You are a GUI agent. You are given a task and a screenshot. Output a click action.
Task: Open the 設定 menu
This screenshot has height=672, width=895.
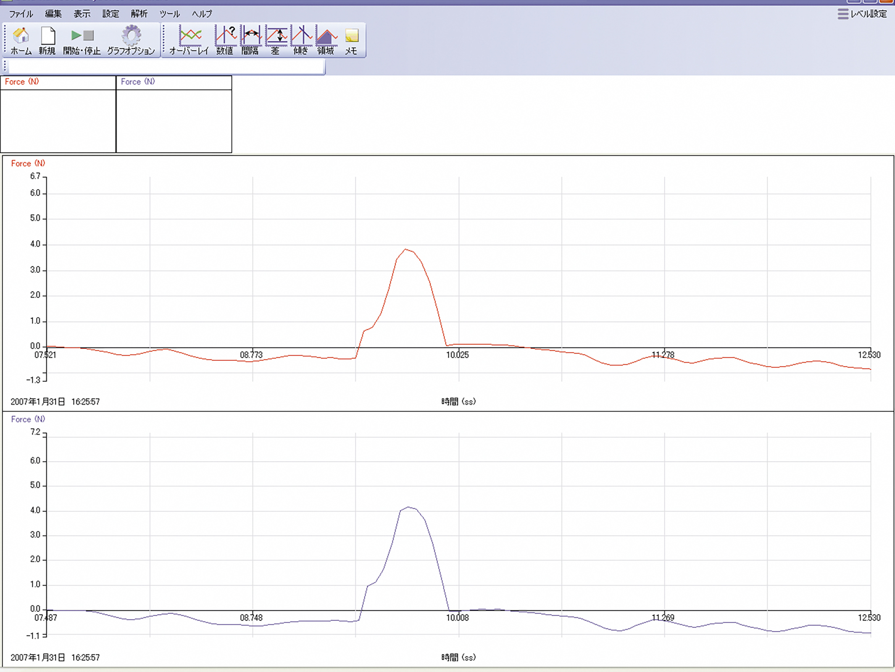point(111,14)
